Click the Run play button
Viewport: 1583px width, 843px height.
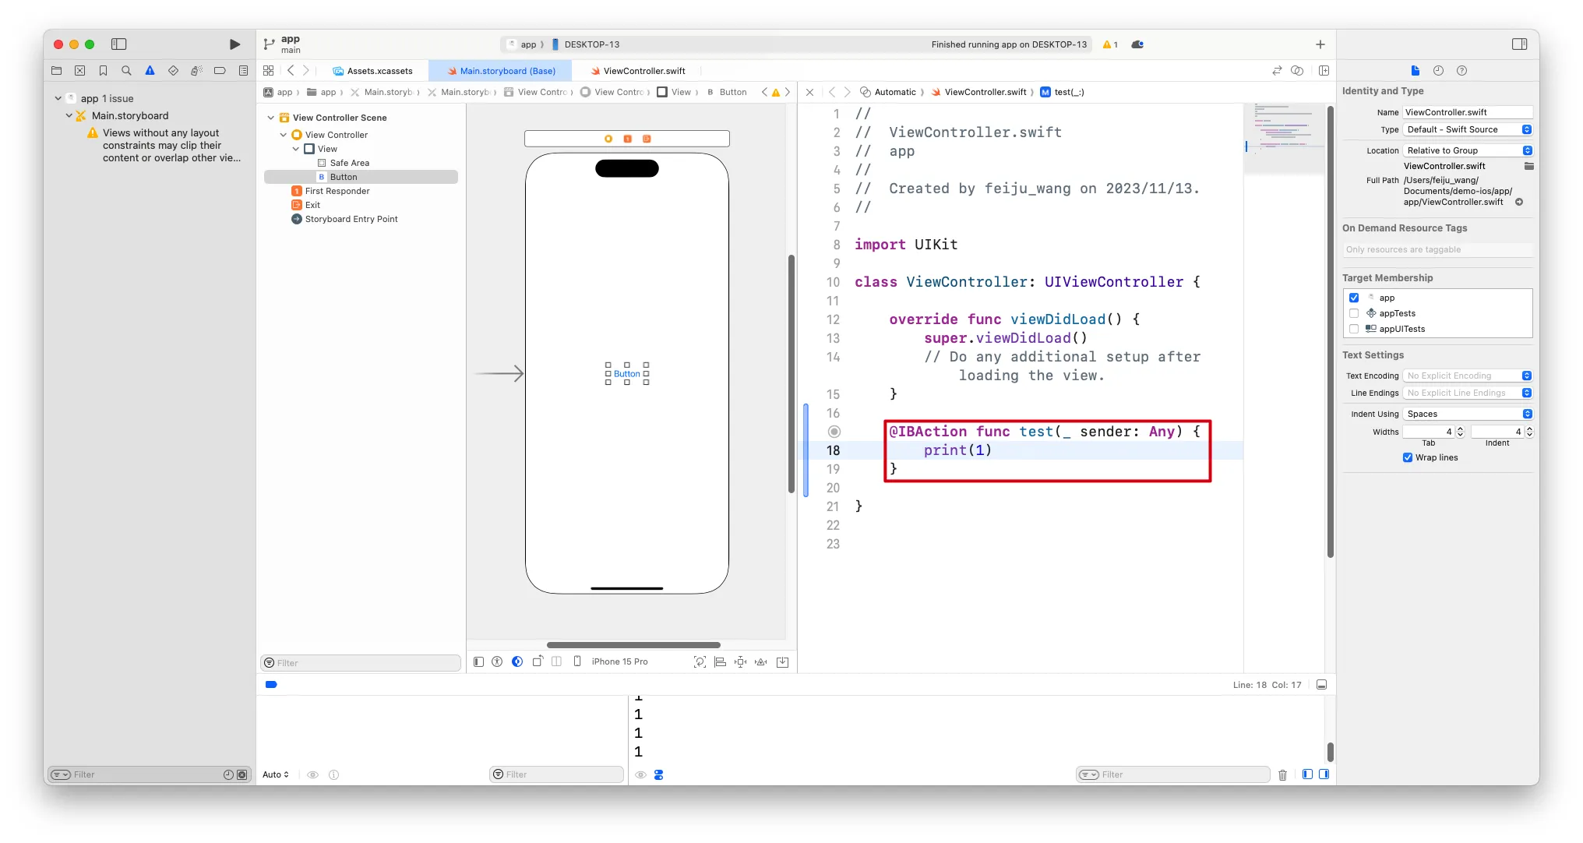tap(234, 44)
